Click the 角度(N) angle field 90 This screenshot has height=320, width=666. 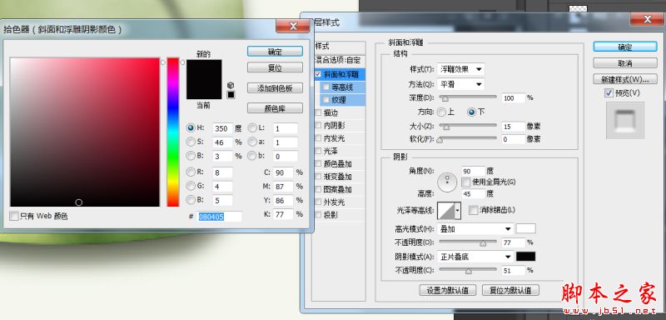473,172
